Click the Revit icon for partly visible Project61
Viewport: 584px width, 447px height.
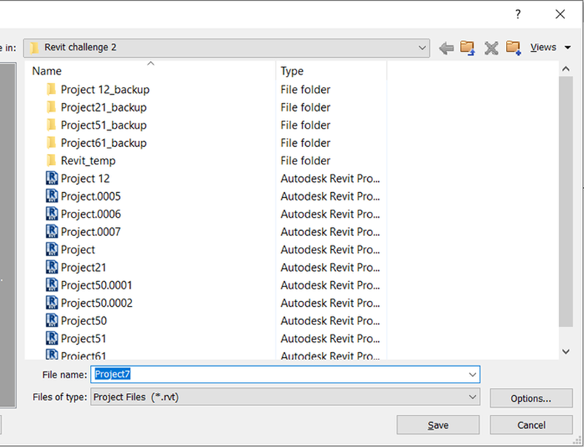pos(52,354)
